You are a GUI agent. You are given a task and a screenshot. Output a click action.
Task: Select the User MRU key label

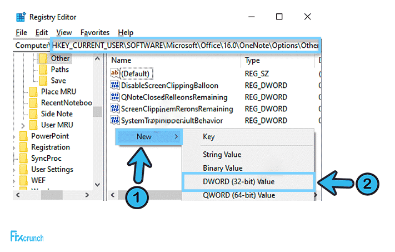(57, 125)
